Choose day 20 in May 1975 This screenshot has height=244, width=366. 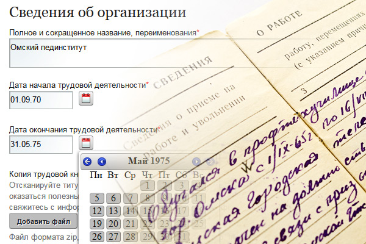[x=113, y=224]
